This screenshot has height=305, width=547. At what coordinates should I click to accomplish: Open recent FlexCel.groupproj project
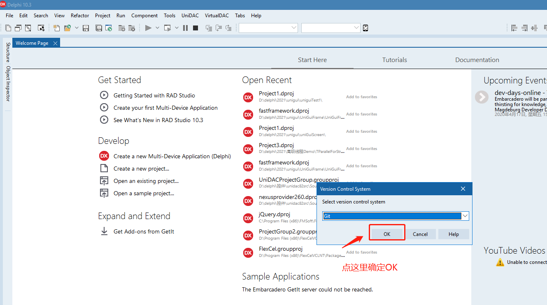pos(281,249)
